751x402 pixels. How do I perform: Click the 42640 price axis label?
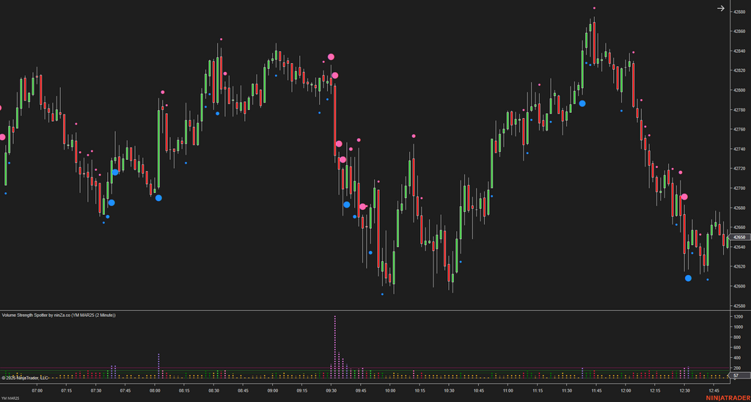[x=739, y=247]
